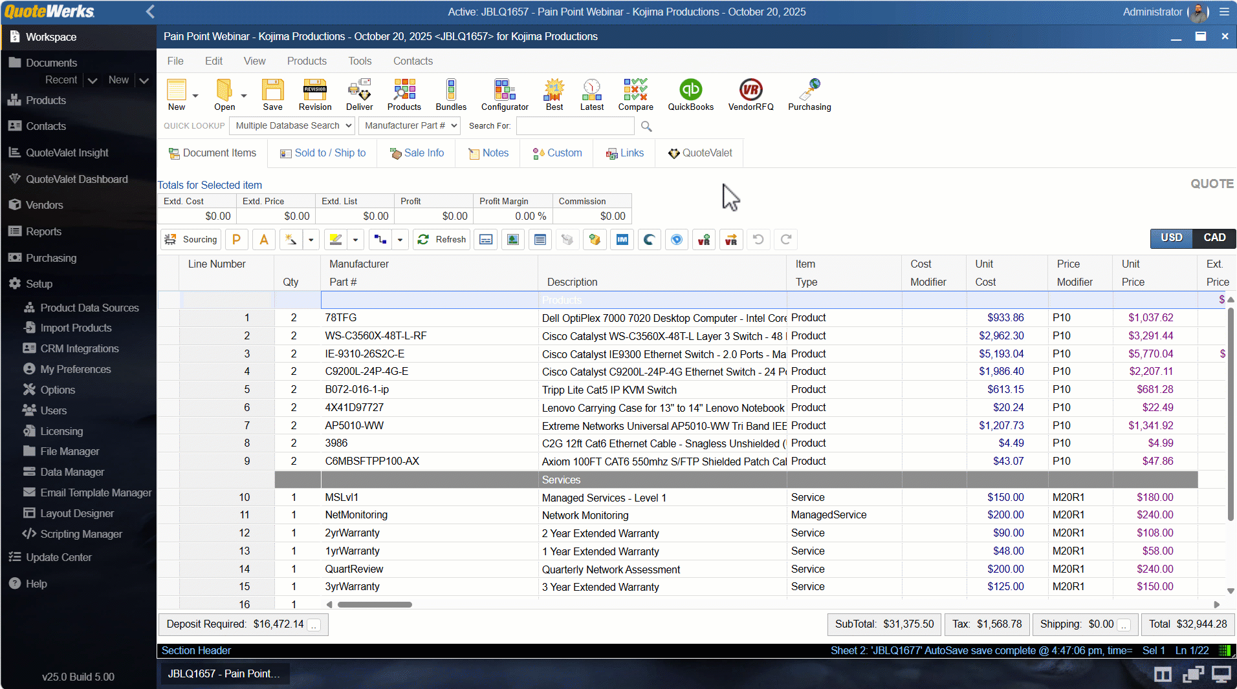Click the Bundles toolbar icon
1237x689 pixels.
(450, 94)
